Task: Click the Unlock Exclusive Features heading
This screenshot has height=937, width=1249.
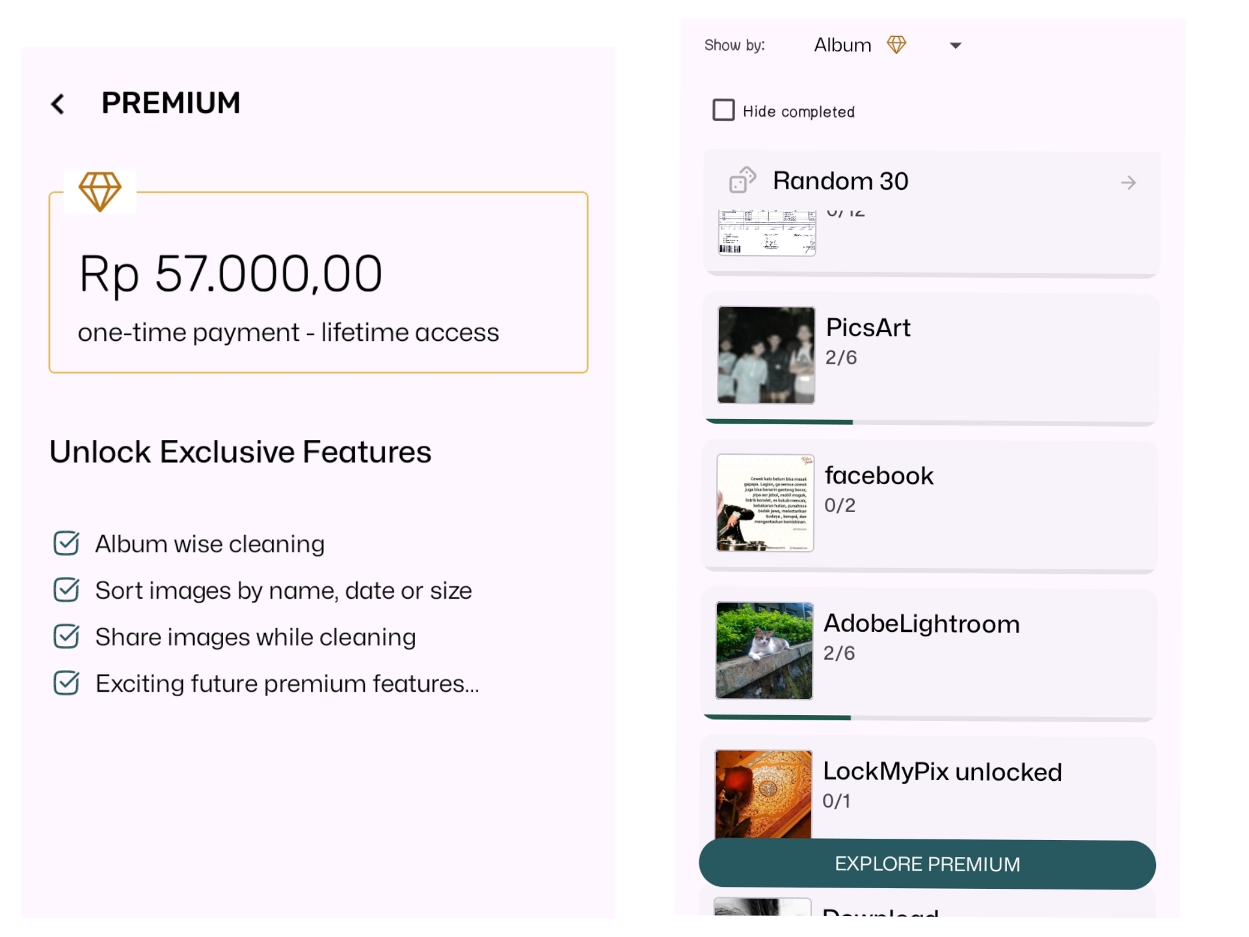Action: point(240,452)
